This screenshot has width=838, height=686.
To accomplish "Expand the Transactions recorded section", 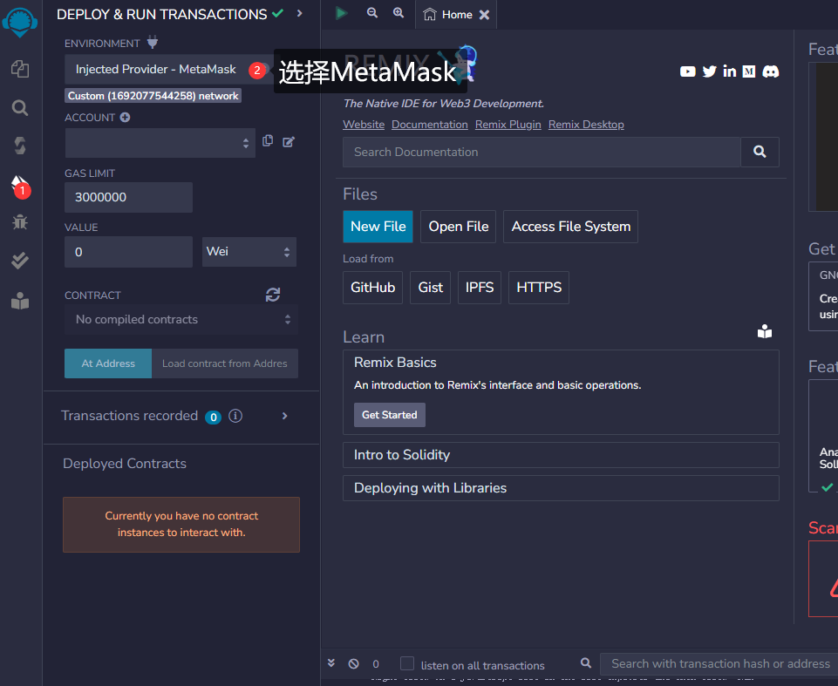I will [x=285, y=416].
